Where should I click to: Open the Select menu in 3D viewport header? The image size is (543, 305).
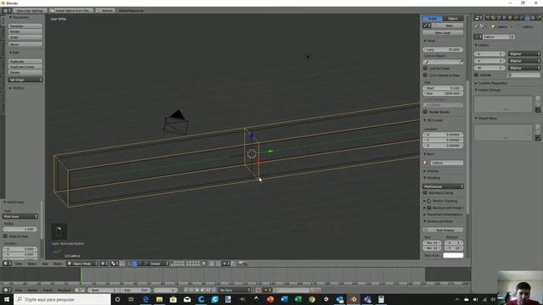(32, 263)
